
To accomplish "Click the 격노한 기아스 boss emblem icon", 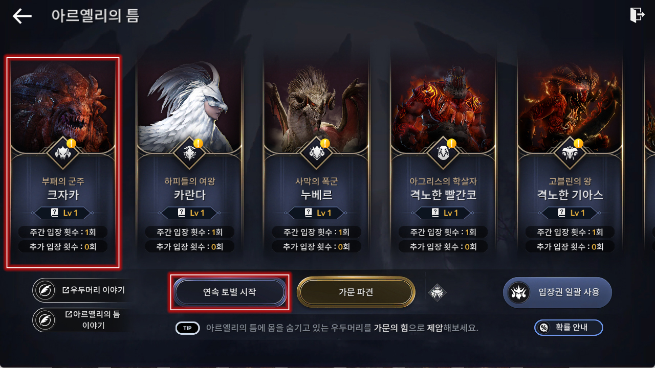I will (x=570, y=152).
